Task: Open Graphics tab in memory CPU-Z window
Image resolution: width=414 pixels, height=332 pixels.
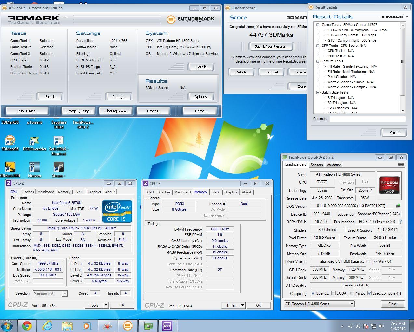Action: pyautogui.click(x=231, y=192)
